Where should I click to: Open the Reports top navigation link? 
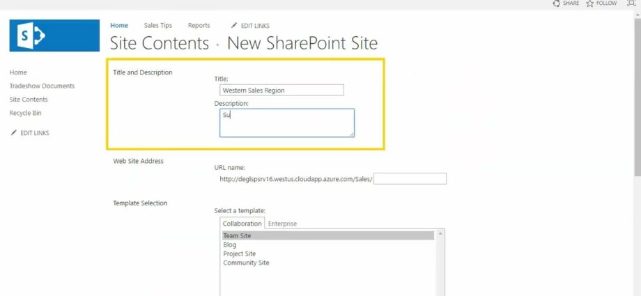(199, 26)
